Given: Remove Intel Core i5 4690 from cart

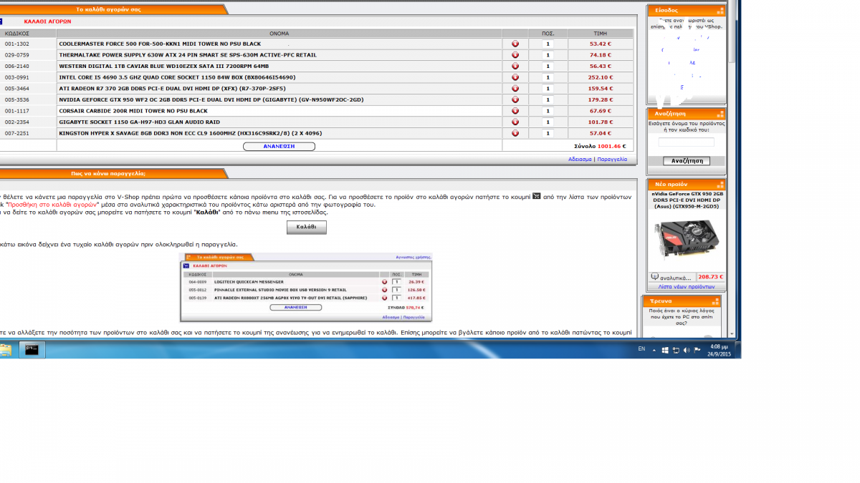Looking at the screenshot, I should click(x=515, y=77).
